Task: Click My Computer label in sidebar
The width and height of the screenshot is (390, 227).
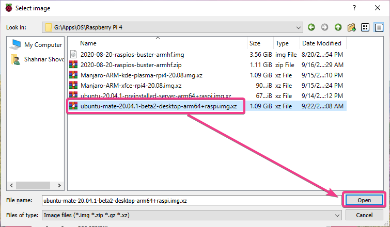Action: click(43, 45)
